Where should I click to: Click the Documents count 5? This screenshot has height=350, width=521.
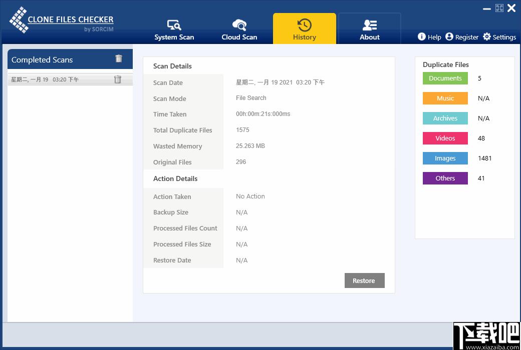pyautogui.click(x=479, y=78)
